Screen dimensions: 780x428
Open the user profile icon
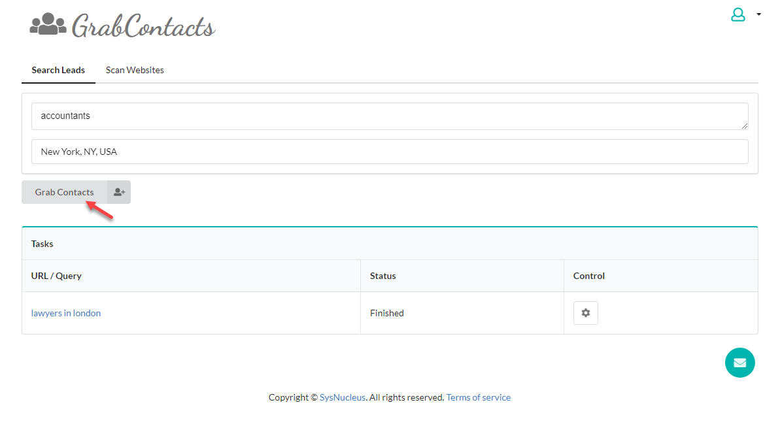[x=738, y=14]
